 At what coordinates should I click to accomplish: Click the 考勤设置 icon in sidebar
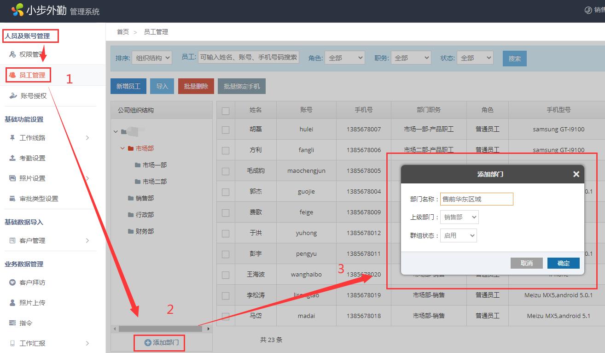pyautogui.click(x=12, y=158)
